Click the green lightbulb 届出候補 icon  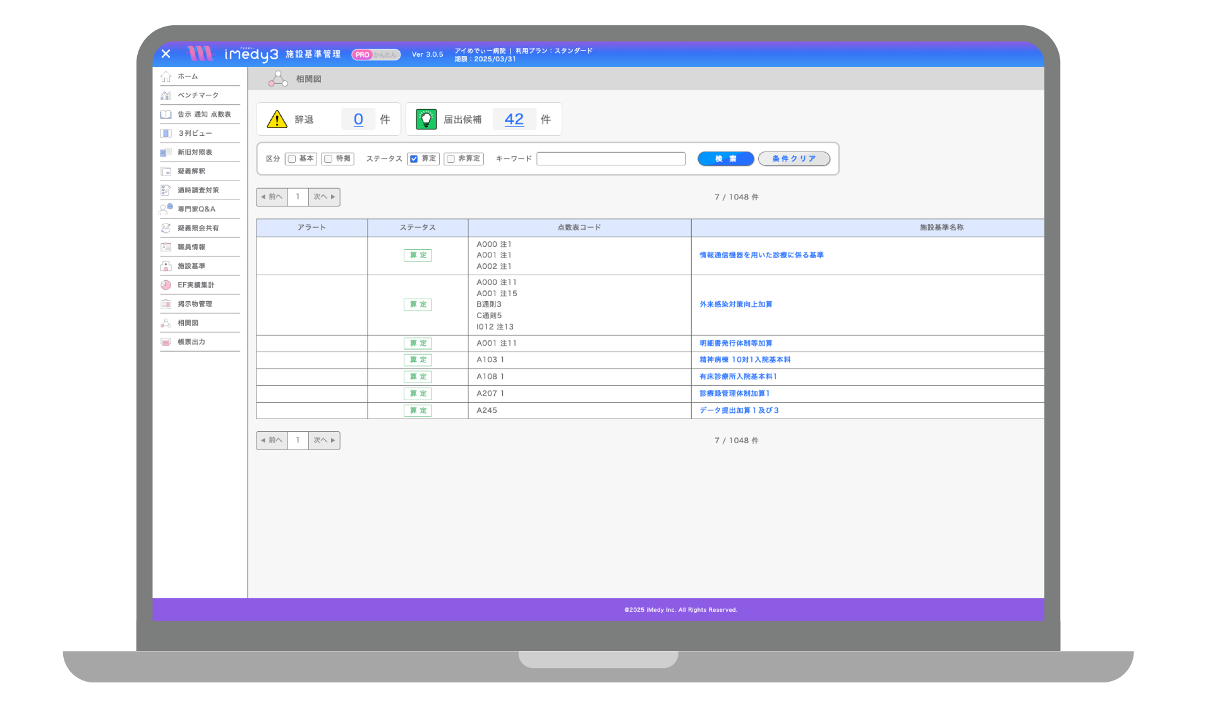pos(426,119)
